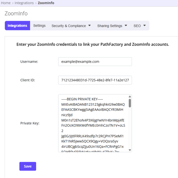
Task: Focus the Username input field
Action: (x=95, y=62)
